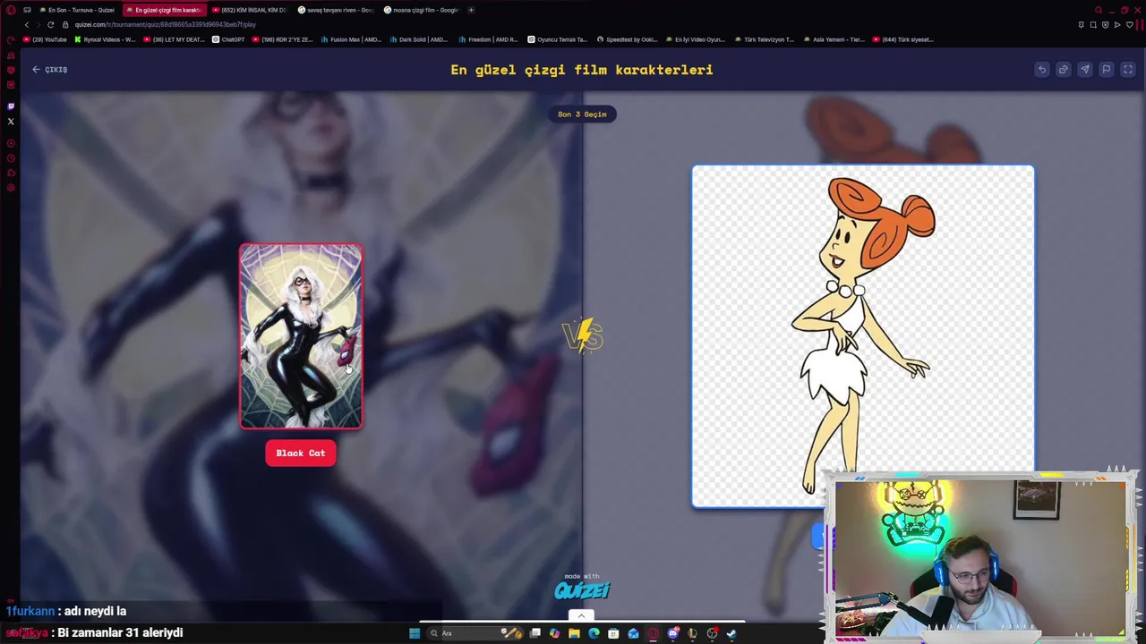The width and height of the screenshot is (1146, 644).
Task: Open Microsoft Store from taskbar
Action: (x=613, y=633)
